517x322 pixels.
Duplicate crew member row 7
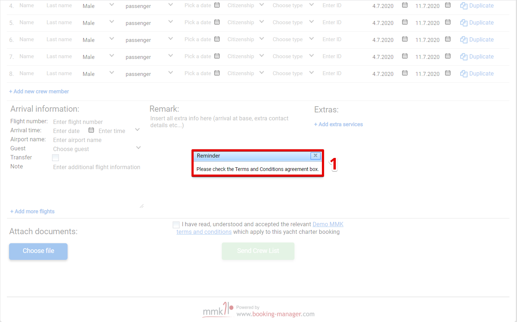477,57
